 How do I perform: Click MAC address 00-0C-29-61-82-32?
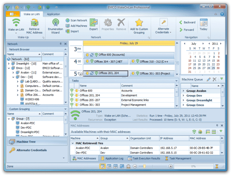201,153
